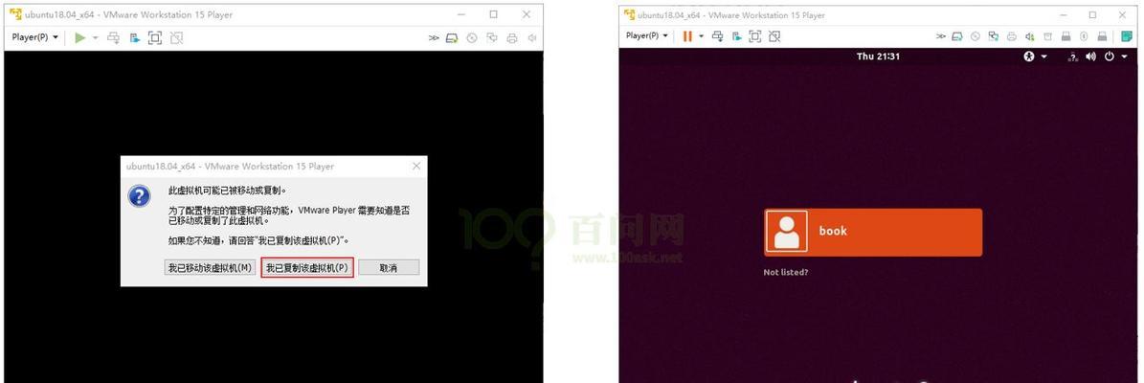Screen dimensions: 1144x383
Task: Open the Ubuntu power menu icon
Action: click(1109, 56)
